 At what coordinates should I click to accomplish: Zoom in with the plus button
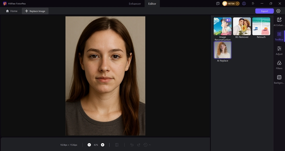coord(103,145)
